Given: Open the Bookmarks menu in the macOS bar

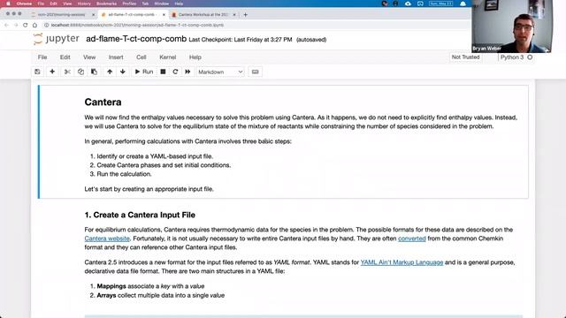Looking at the screenshot, I should [x=106, y=4].
